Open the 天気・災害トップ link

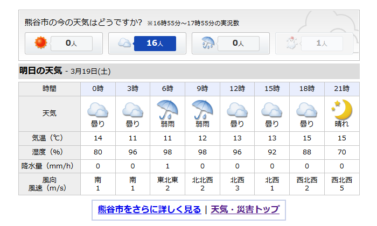coord(245,209)
